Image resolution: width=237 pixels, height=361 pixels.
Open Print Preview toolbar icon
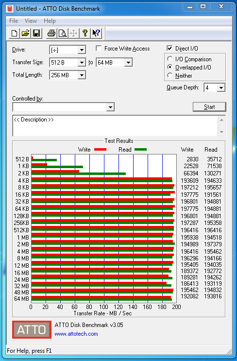coord(62,34)
